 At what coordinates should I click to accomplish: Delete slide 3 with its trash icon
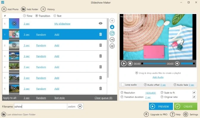tap(101, 56)
